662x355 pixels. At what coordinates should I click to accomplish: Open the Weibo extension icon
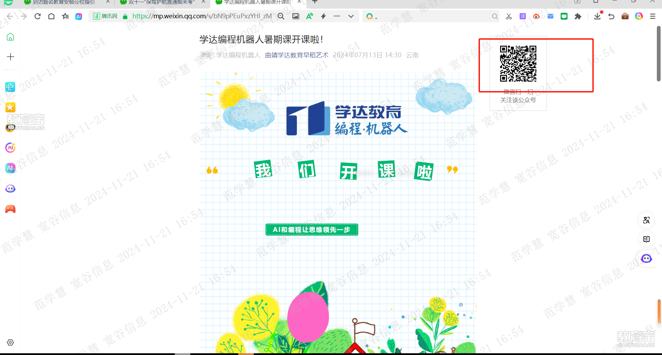pyautogui.click(x=536, y=16)
